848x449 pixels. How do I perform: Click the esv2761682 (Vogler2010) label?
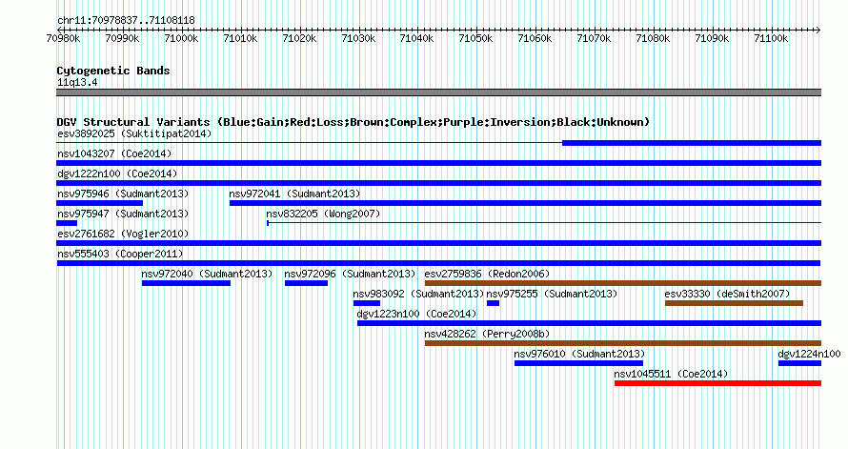pos(123,234)
